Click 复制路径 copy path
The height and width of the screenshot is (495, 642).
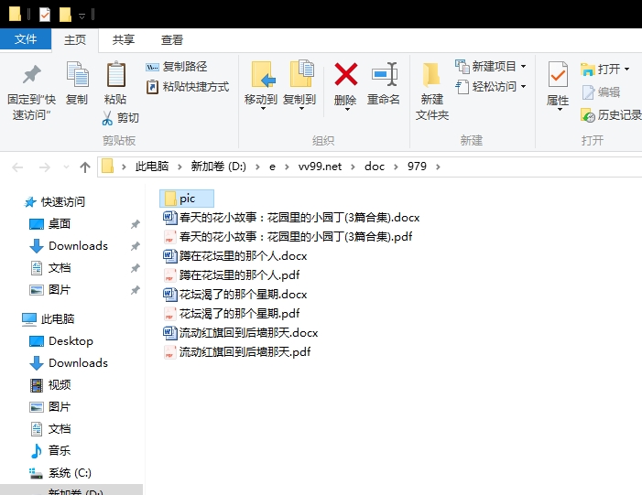click(x=176, y=66)
